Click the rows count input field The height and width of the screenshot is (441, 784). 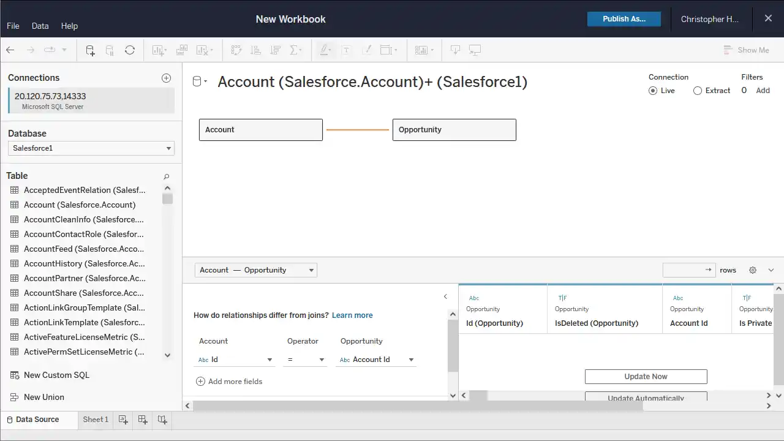click(683, 270)
